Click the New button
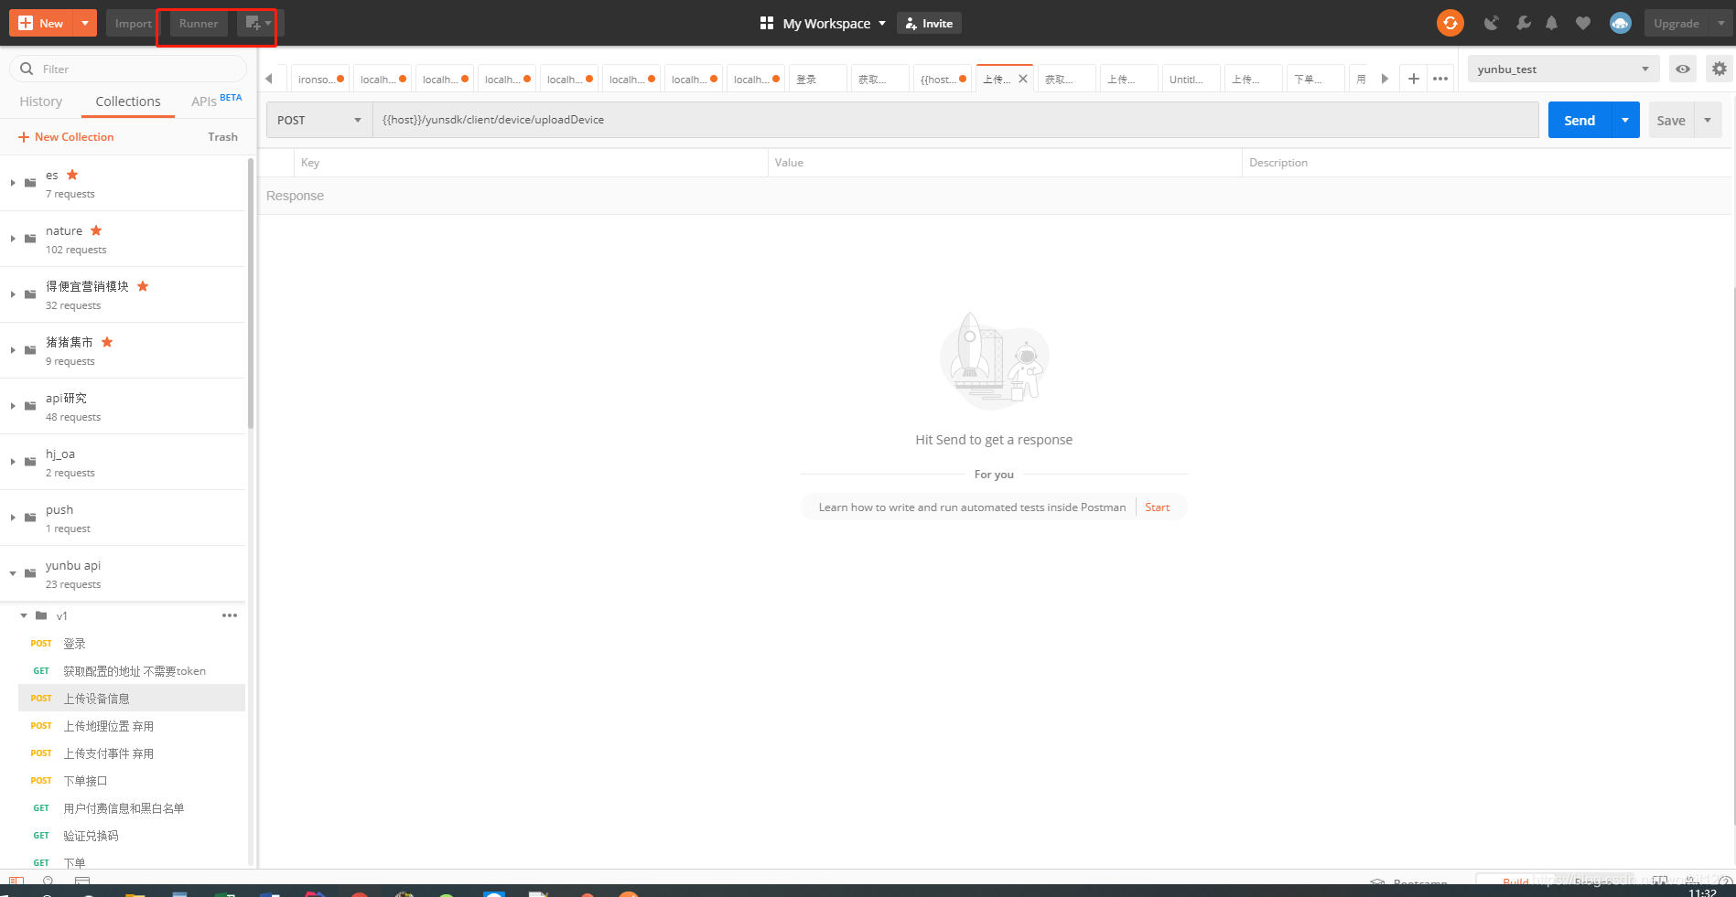 (42, 23)
